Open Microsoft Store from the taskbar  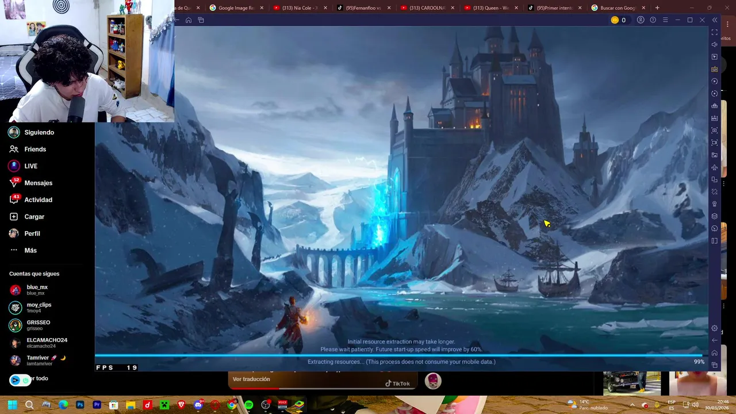coord(114,405)
